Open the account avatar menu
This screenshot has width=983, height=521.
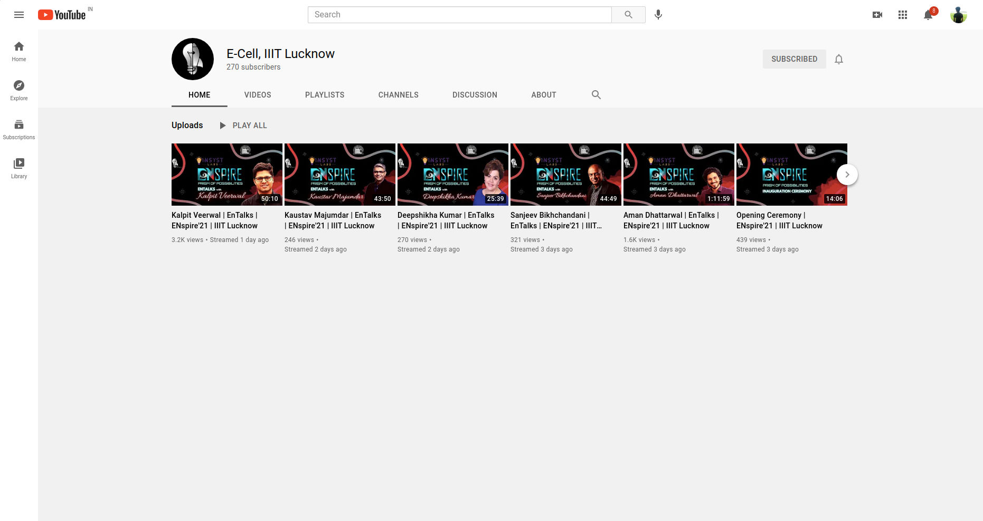pos(959,15)
